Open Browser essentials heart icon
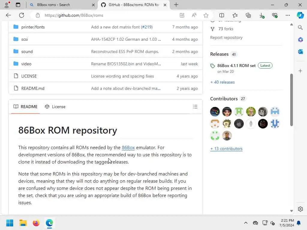This screenshot has height=230, width=307. pos(275,15)
